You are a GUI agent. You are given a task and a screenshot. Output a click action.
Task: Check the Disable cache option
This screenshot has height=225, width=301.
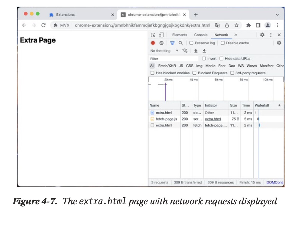pos(223,43)
